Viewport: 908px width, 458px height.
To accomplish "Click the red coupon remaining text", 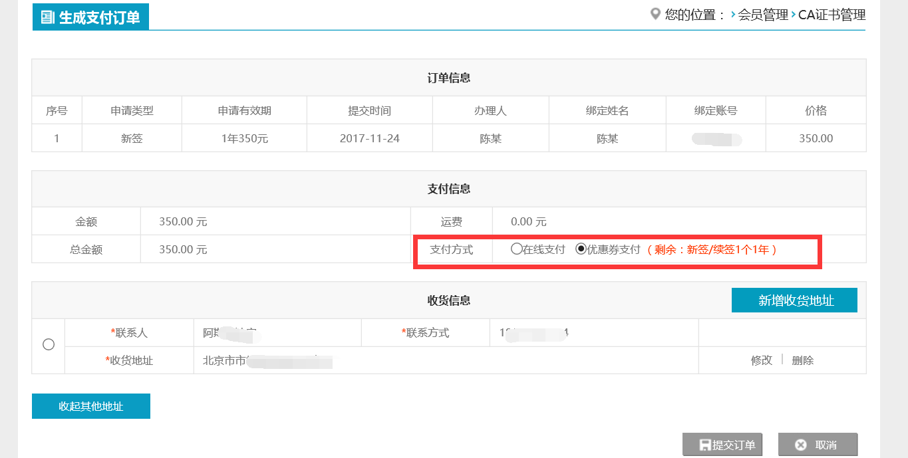I will click(712, 250).
